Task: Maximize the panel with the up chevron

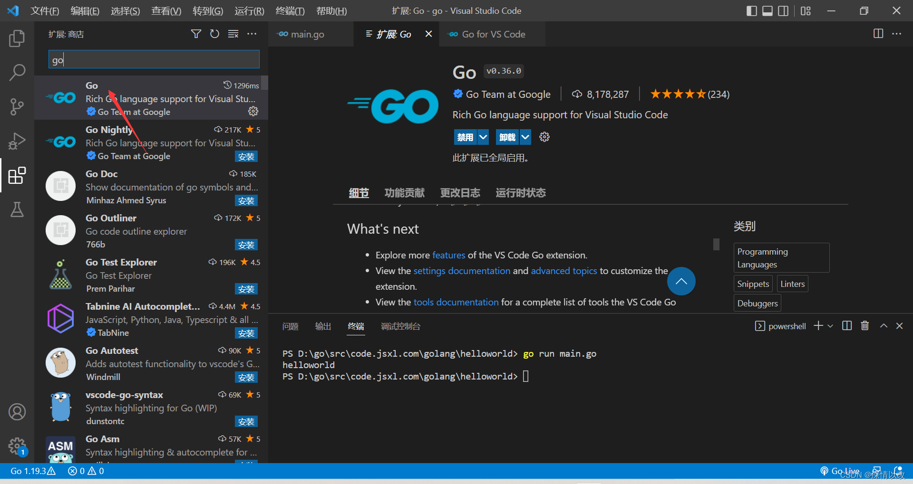Action: (x=884, y=325)
